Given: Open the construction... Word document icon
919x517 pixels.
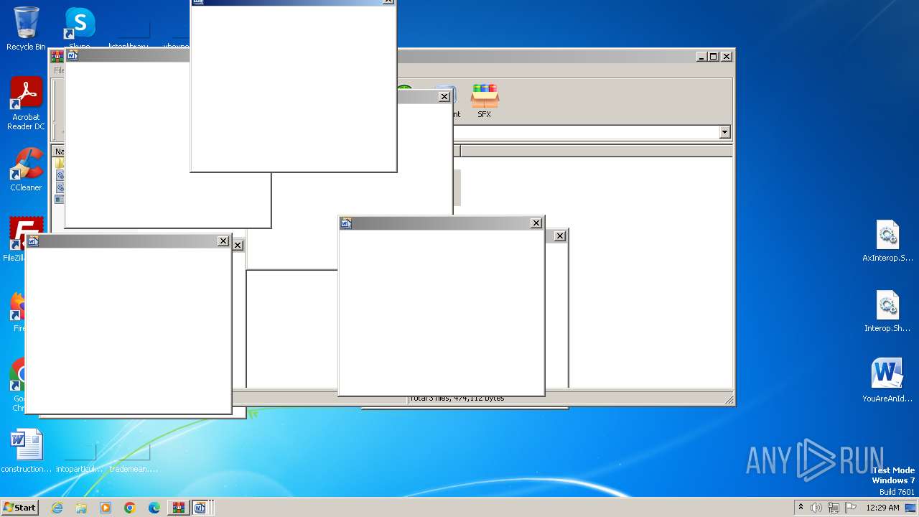Looking at the screenshot, I should tap(27, 452).
